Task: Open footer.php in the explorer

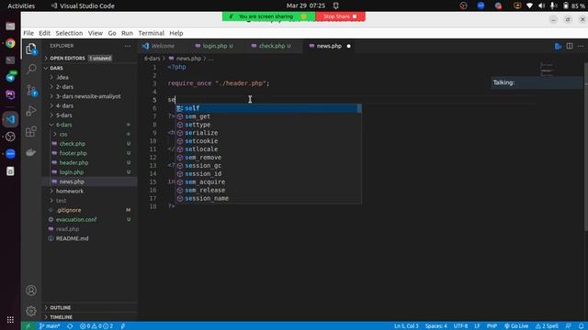Action: tap(73, 153)
